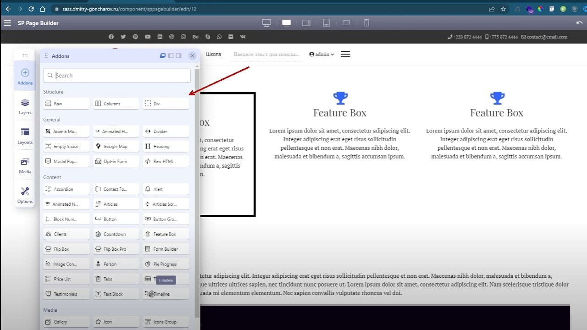Image resolution: width=587 pixels, height=330 pixels.
Task: Add the Person addon
Action: [116, 264]
